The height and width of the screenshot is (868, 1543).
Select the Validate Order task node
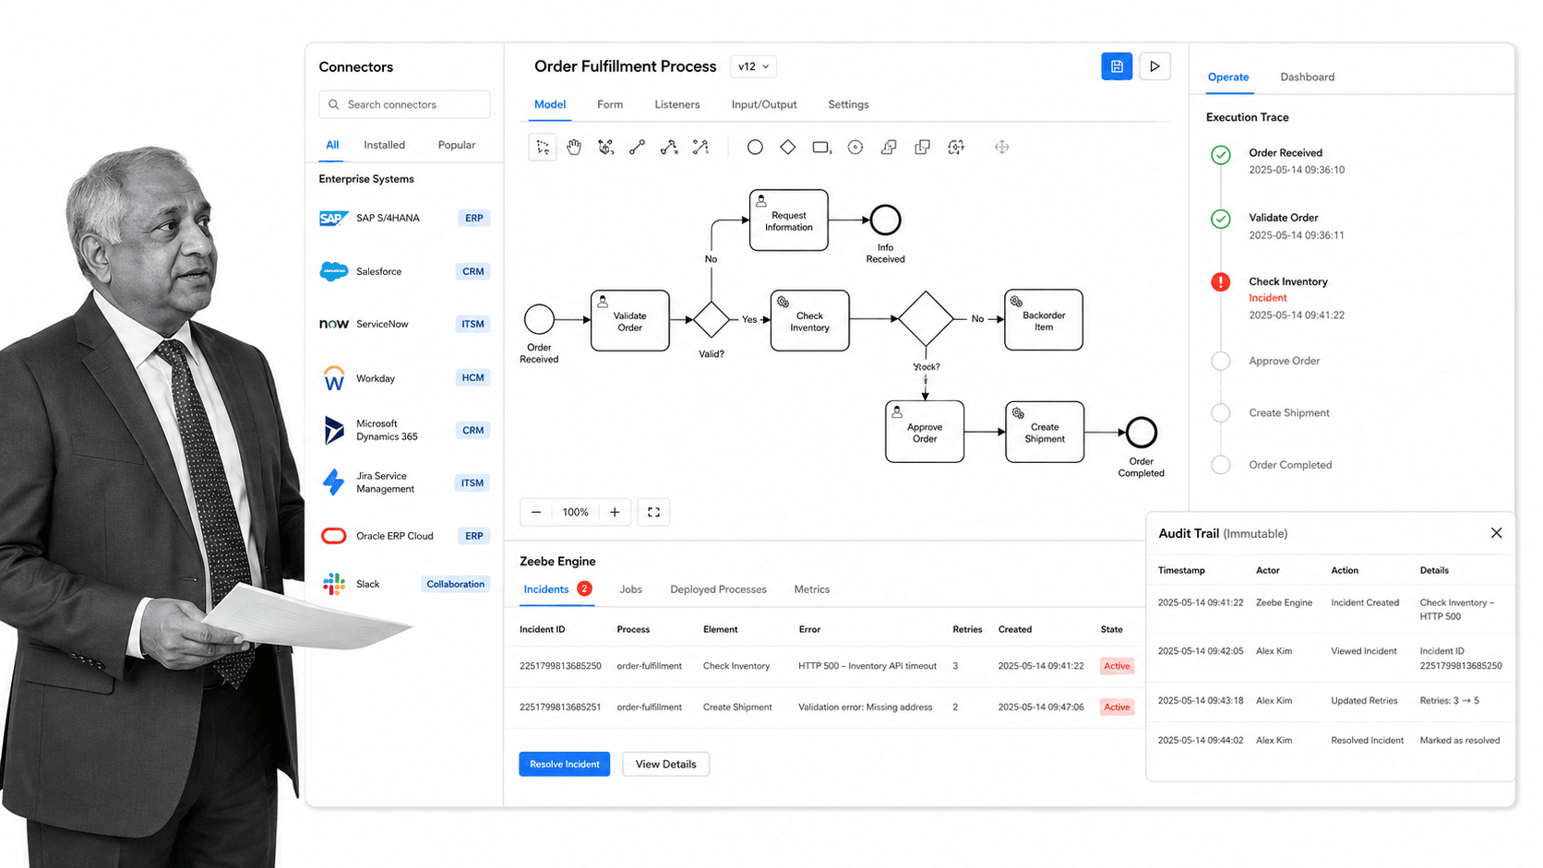[x=630, y=321]
